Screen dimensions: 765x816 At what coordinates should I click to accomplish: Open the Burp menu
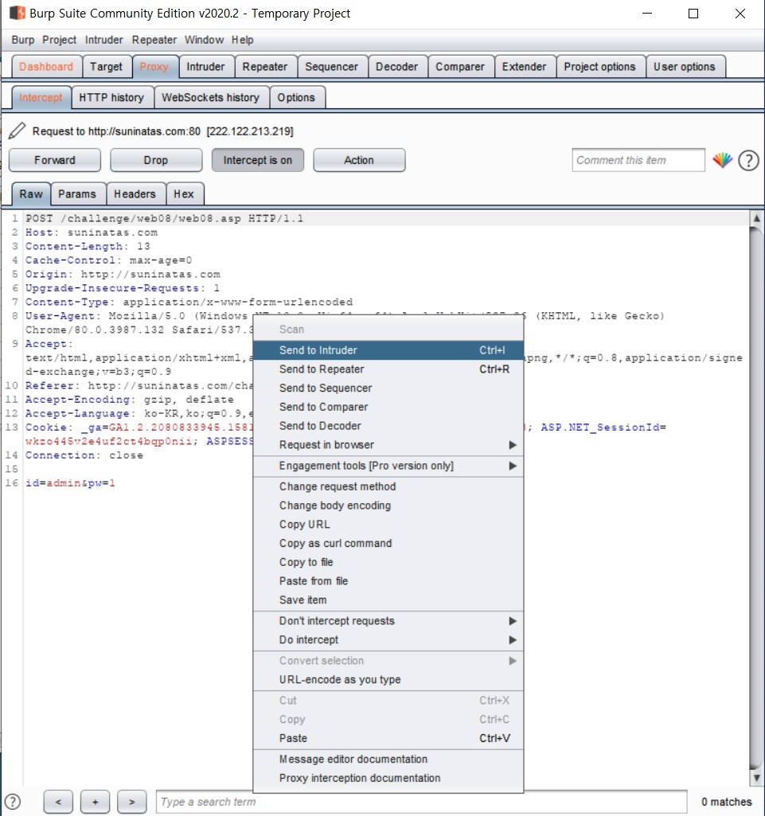coord(23,40)
